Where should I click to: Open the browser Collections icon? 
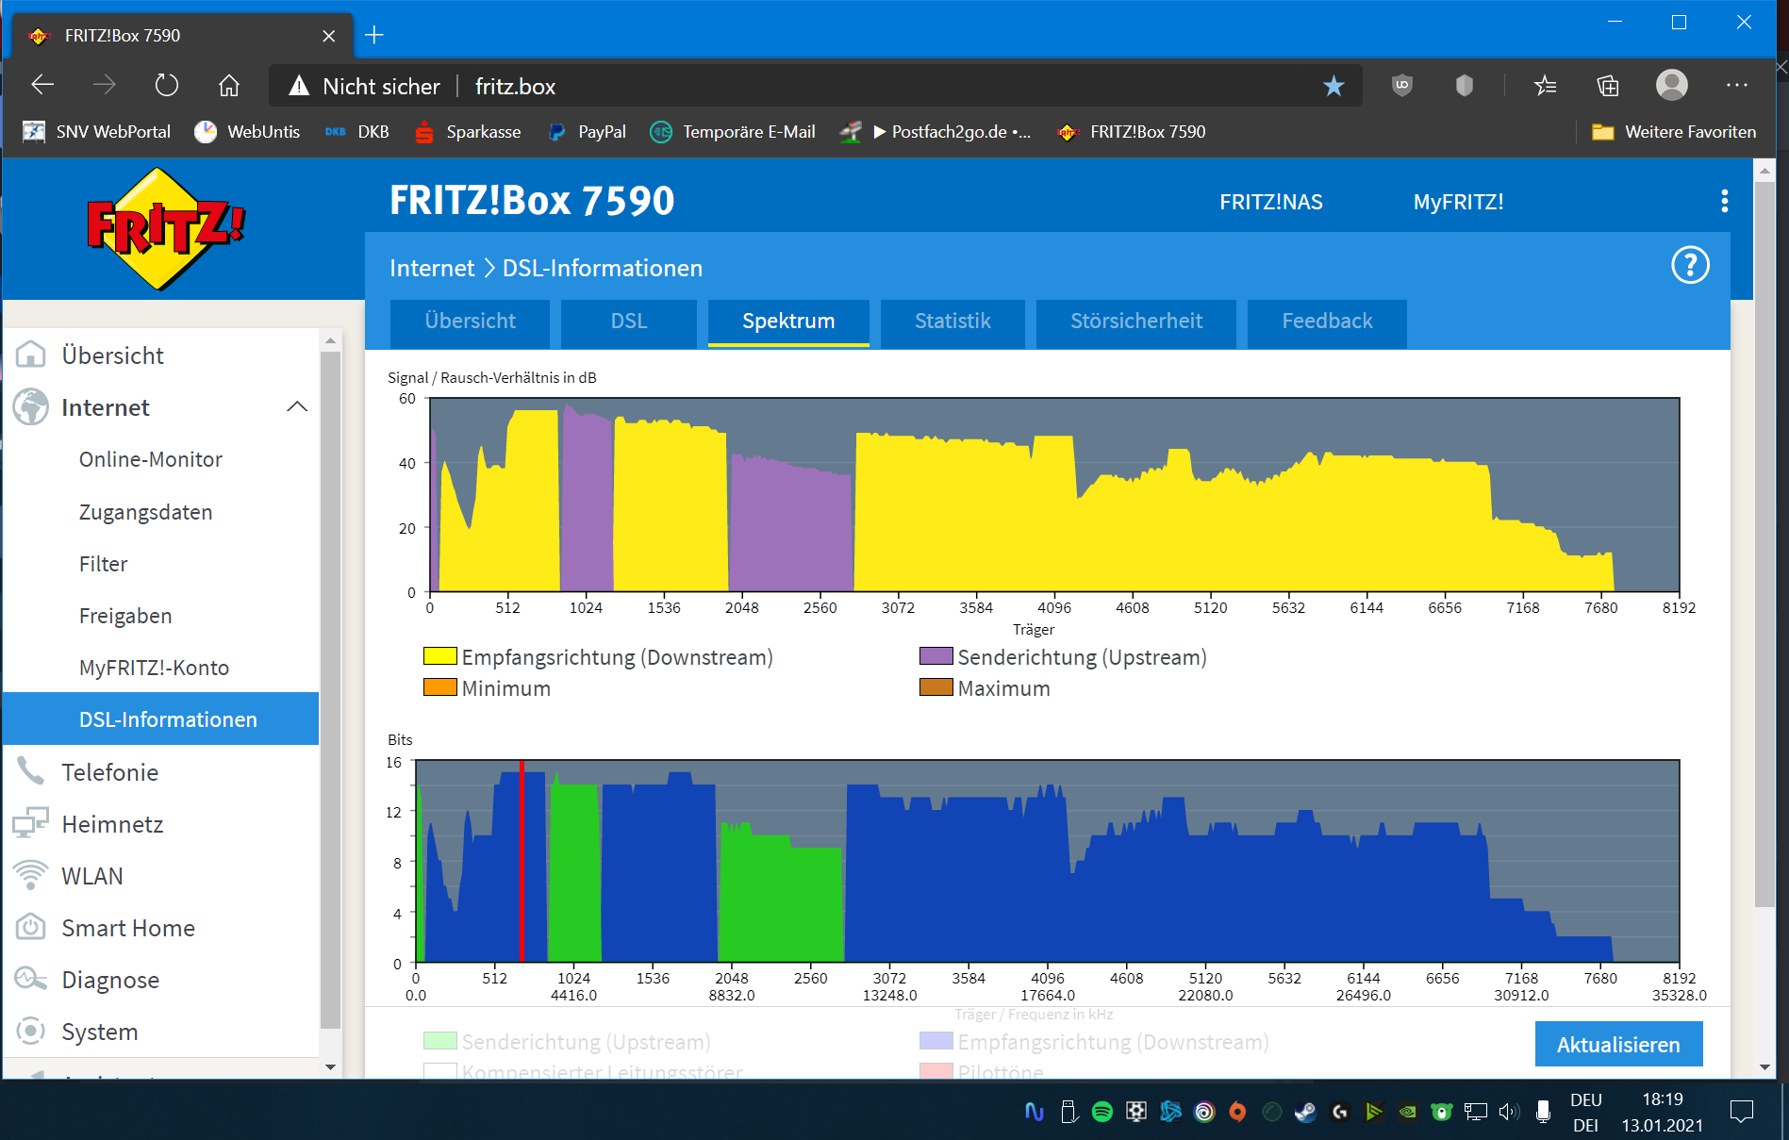1608,86
